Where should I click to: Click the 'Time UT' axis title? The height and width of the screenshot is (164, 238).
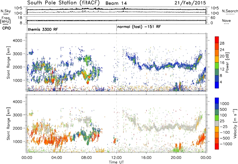click(x=116, y=162)
